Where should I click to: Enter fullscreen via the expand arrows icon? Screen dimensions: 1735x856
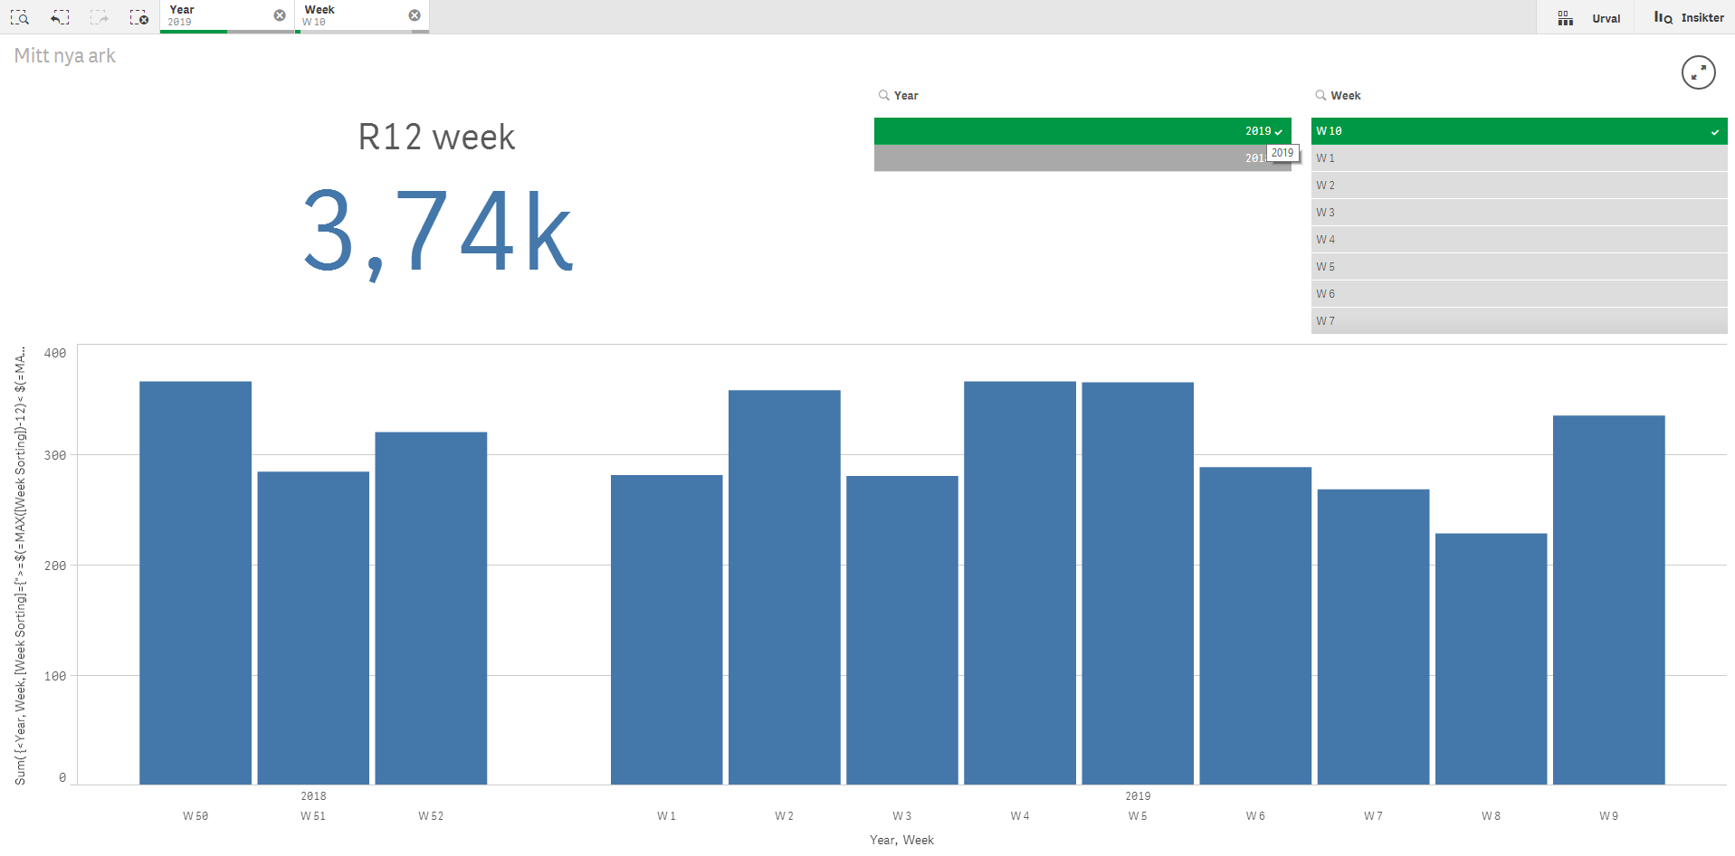(1699, 72)
